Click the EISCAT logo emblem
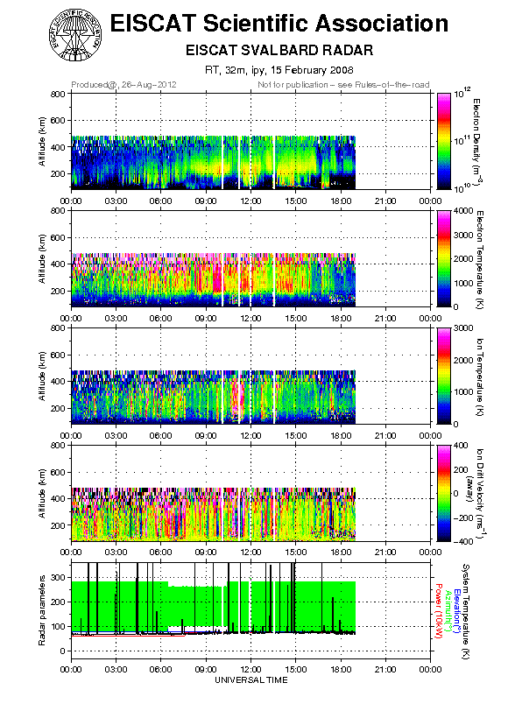This screenshot has width=508, height=718. (x=75, y=35)
